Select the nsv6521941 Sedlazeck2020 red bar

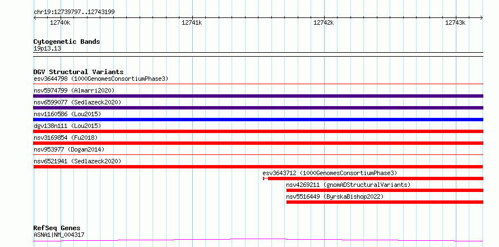[x=258, y=167]
